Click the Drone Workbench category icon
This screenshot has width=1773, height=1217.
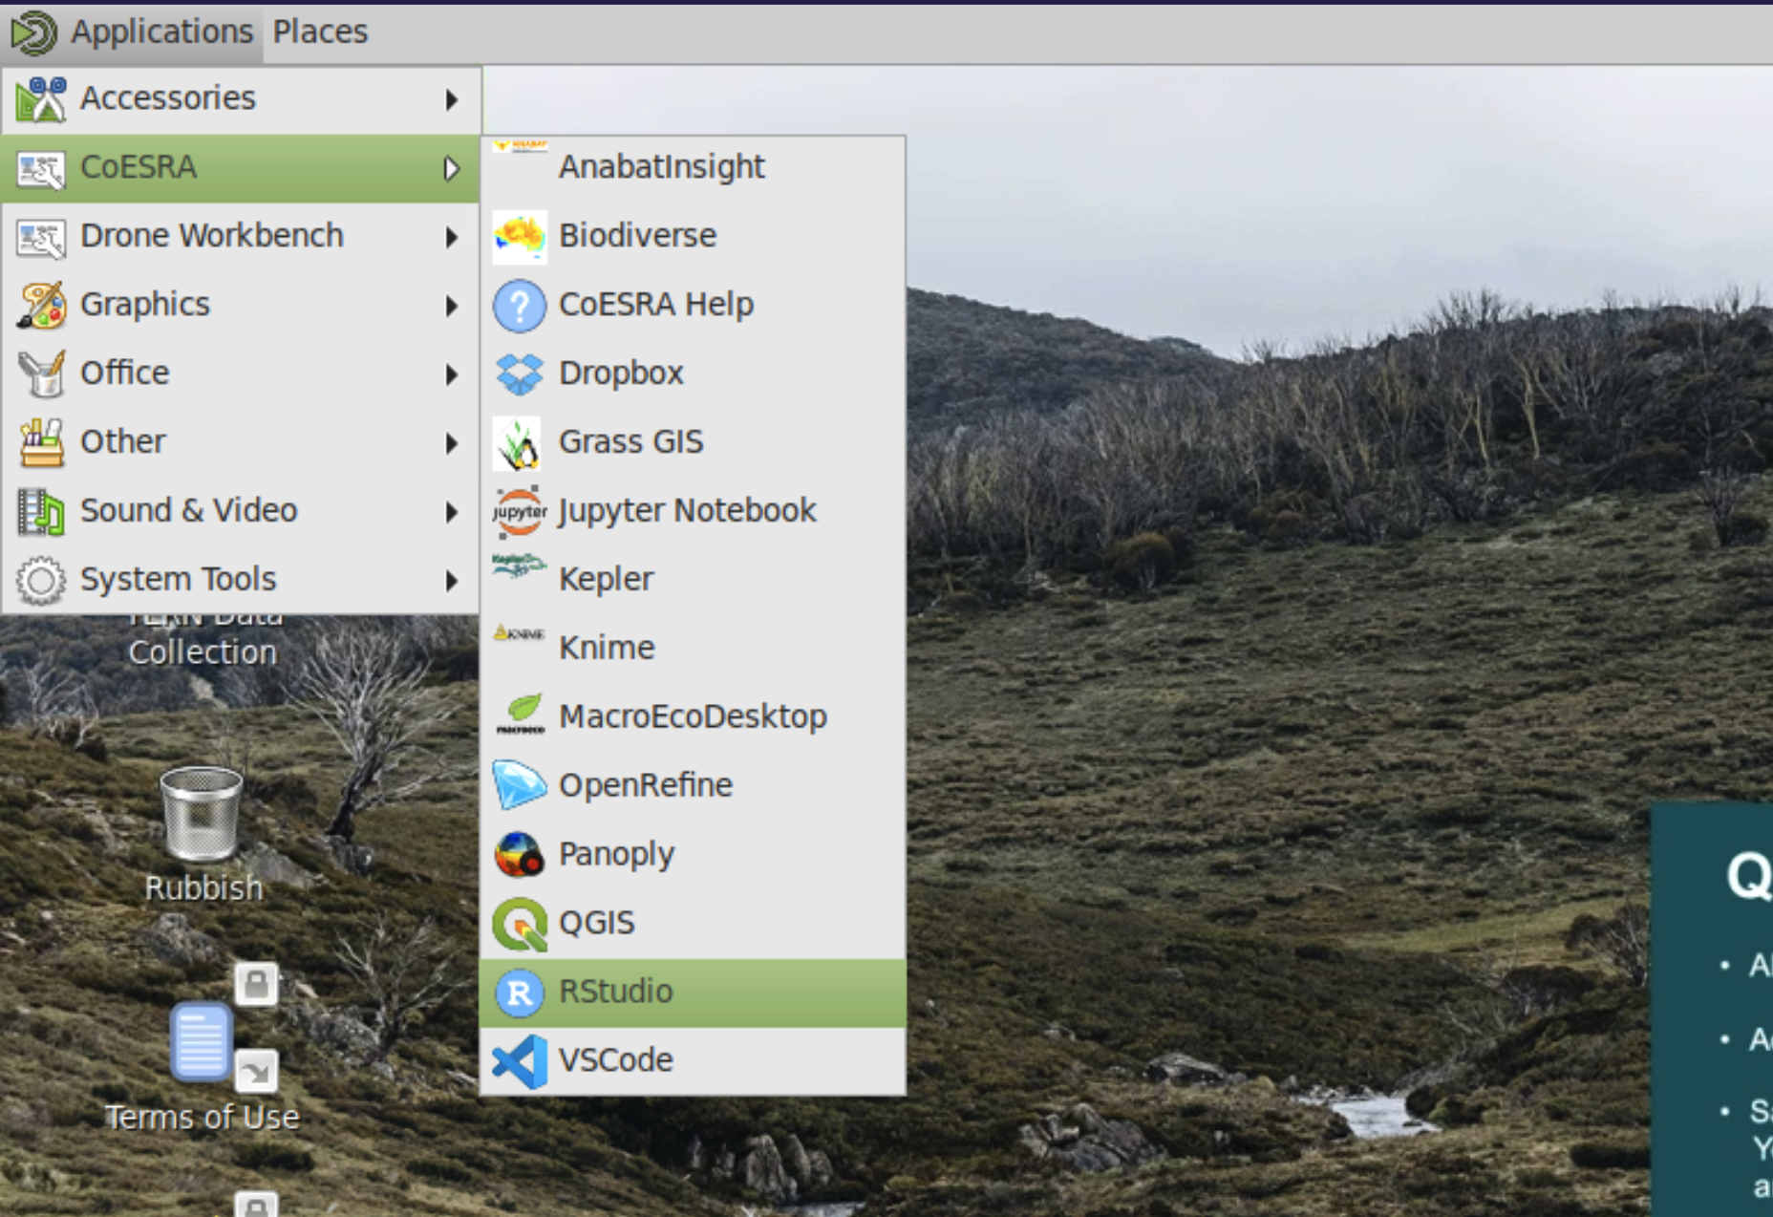(x=41, y=238)
